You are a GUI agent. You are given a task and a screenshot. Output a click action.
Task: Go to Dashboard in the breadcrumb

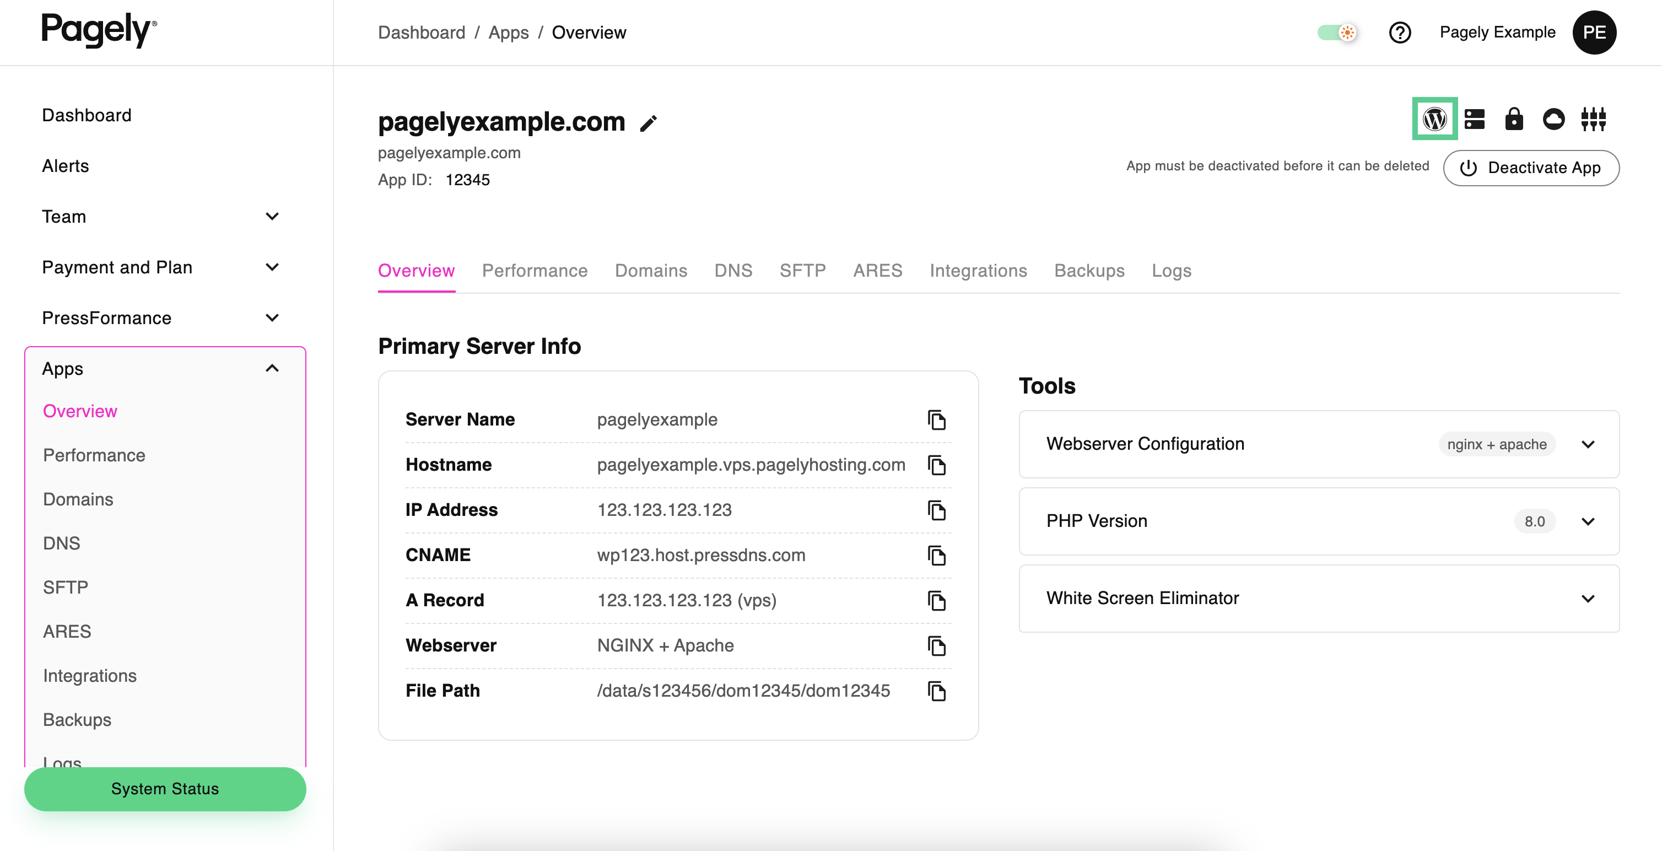point(422,33)
